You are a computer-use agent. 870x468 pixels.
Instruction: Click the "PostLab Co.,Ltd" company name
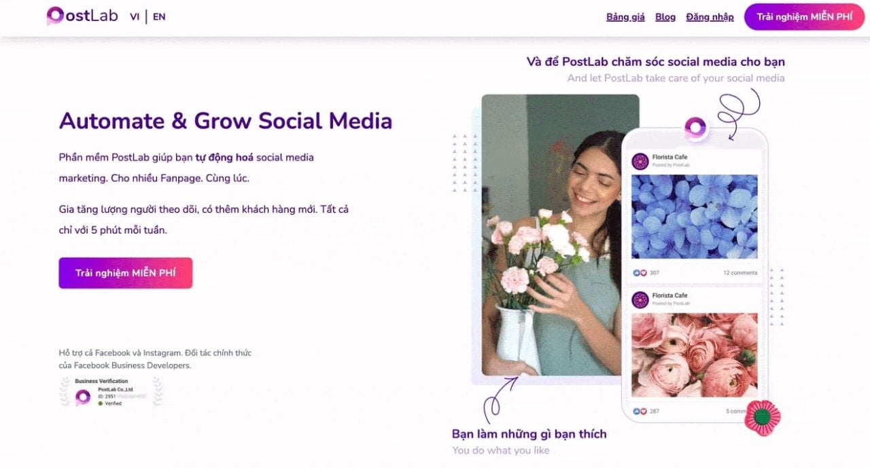tap(116, 389)
